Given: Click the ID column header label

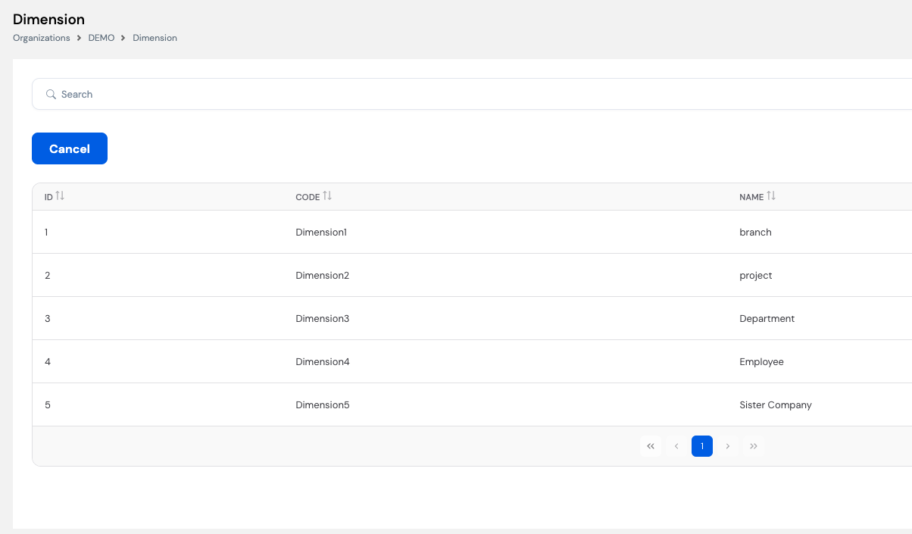Looking at the screenshot, I should point(48,197).
